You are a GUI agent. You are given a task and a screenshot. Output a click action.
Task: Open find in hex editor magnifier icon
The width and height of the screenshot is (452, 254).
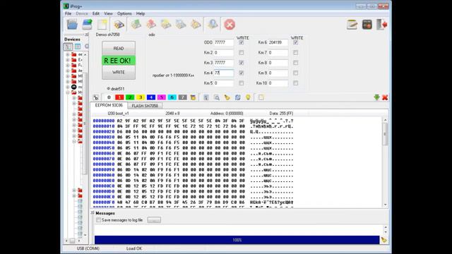point(217,97)
